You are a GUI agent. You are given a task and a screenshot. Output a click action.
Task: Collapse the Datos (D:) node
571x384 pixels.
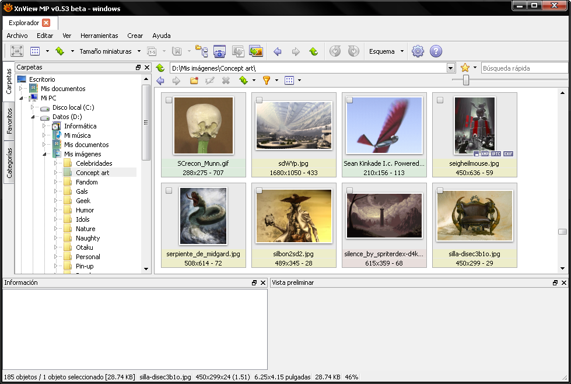[x=33, y=117]
